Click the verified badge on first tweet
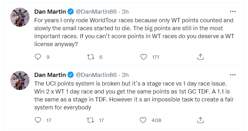This screenshot has width=248, height=131. pos(70,12)
